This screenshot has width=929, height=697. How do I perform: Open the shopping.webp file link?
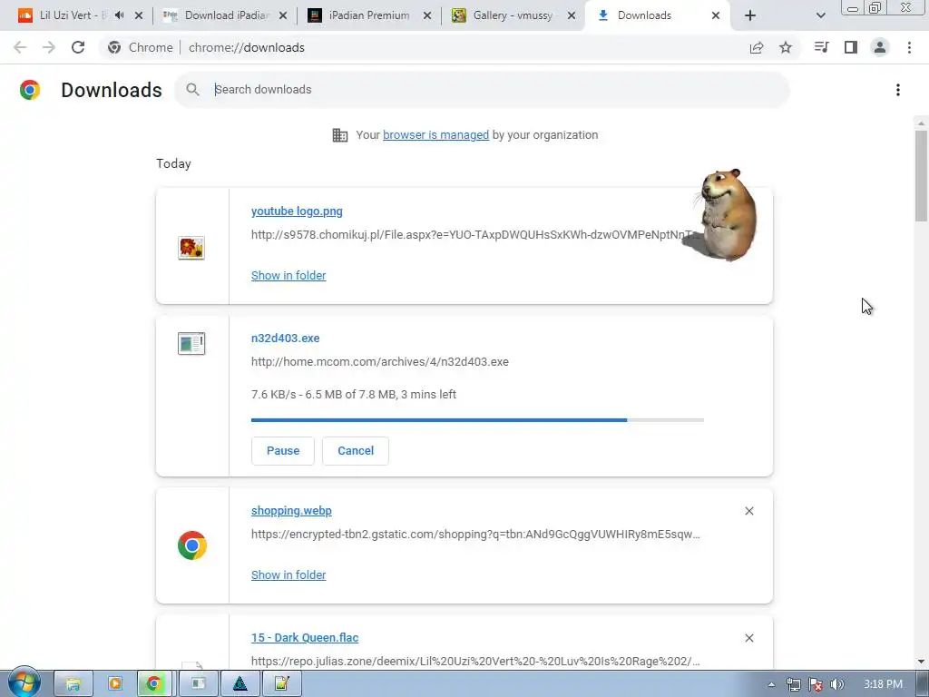[291, 511]
